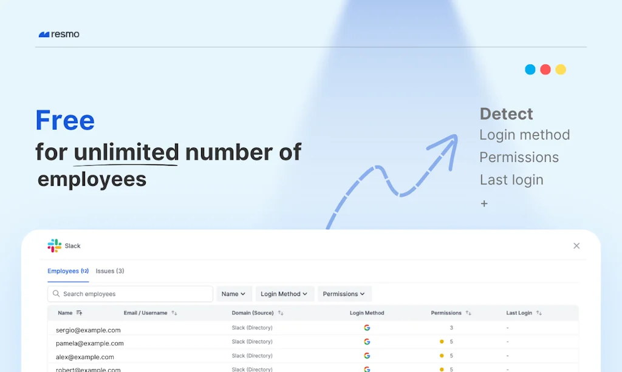The height and width of the screenshot is (372, 622).
Task: Sort by Domain (Source) column arrows
Action: click(281, 313)
